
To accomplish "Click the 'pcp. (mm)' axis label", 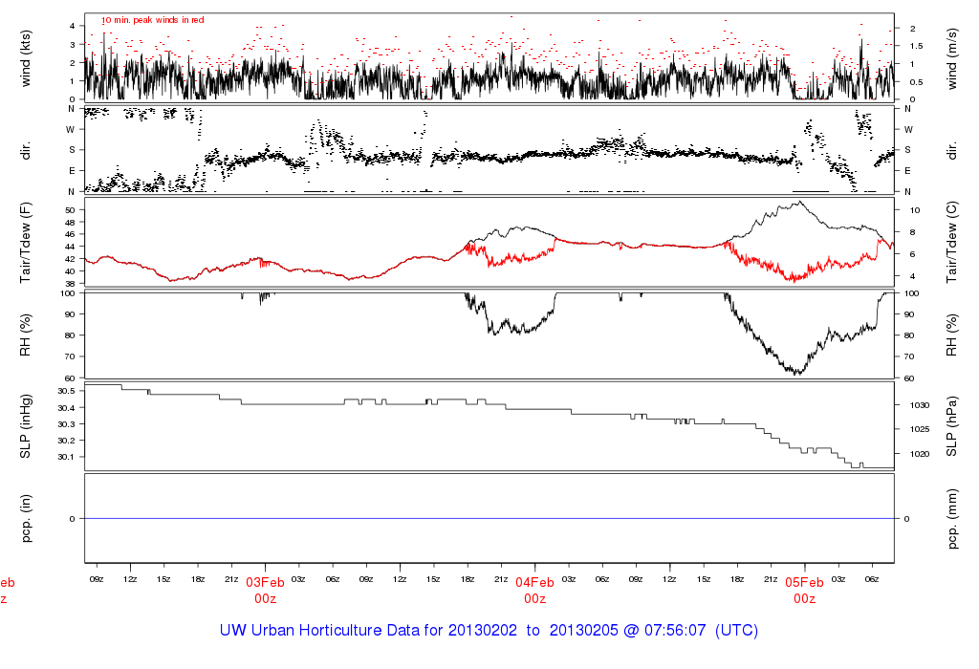I will [951, 519].
